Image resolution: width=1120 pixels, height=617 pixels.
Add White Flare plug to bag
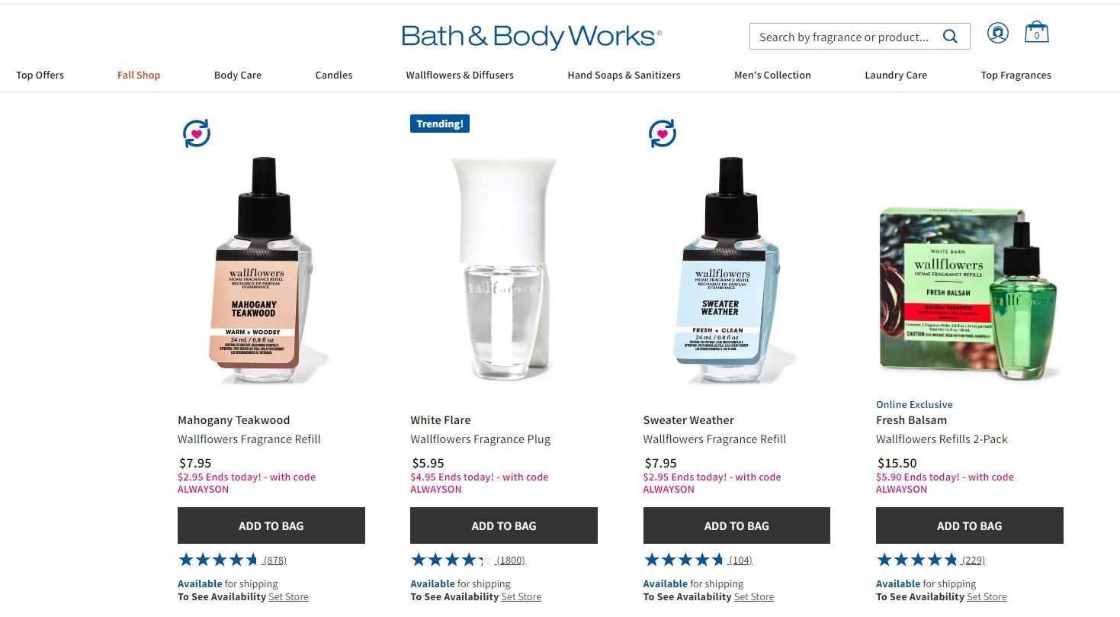(504, 525)
